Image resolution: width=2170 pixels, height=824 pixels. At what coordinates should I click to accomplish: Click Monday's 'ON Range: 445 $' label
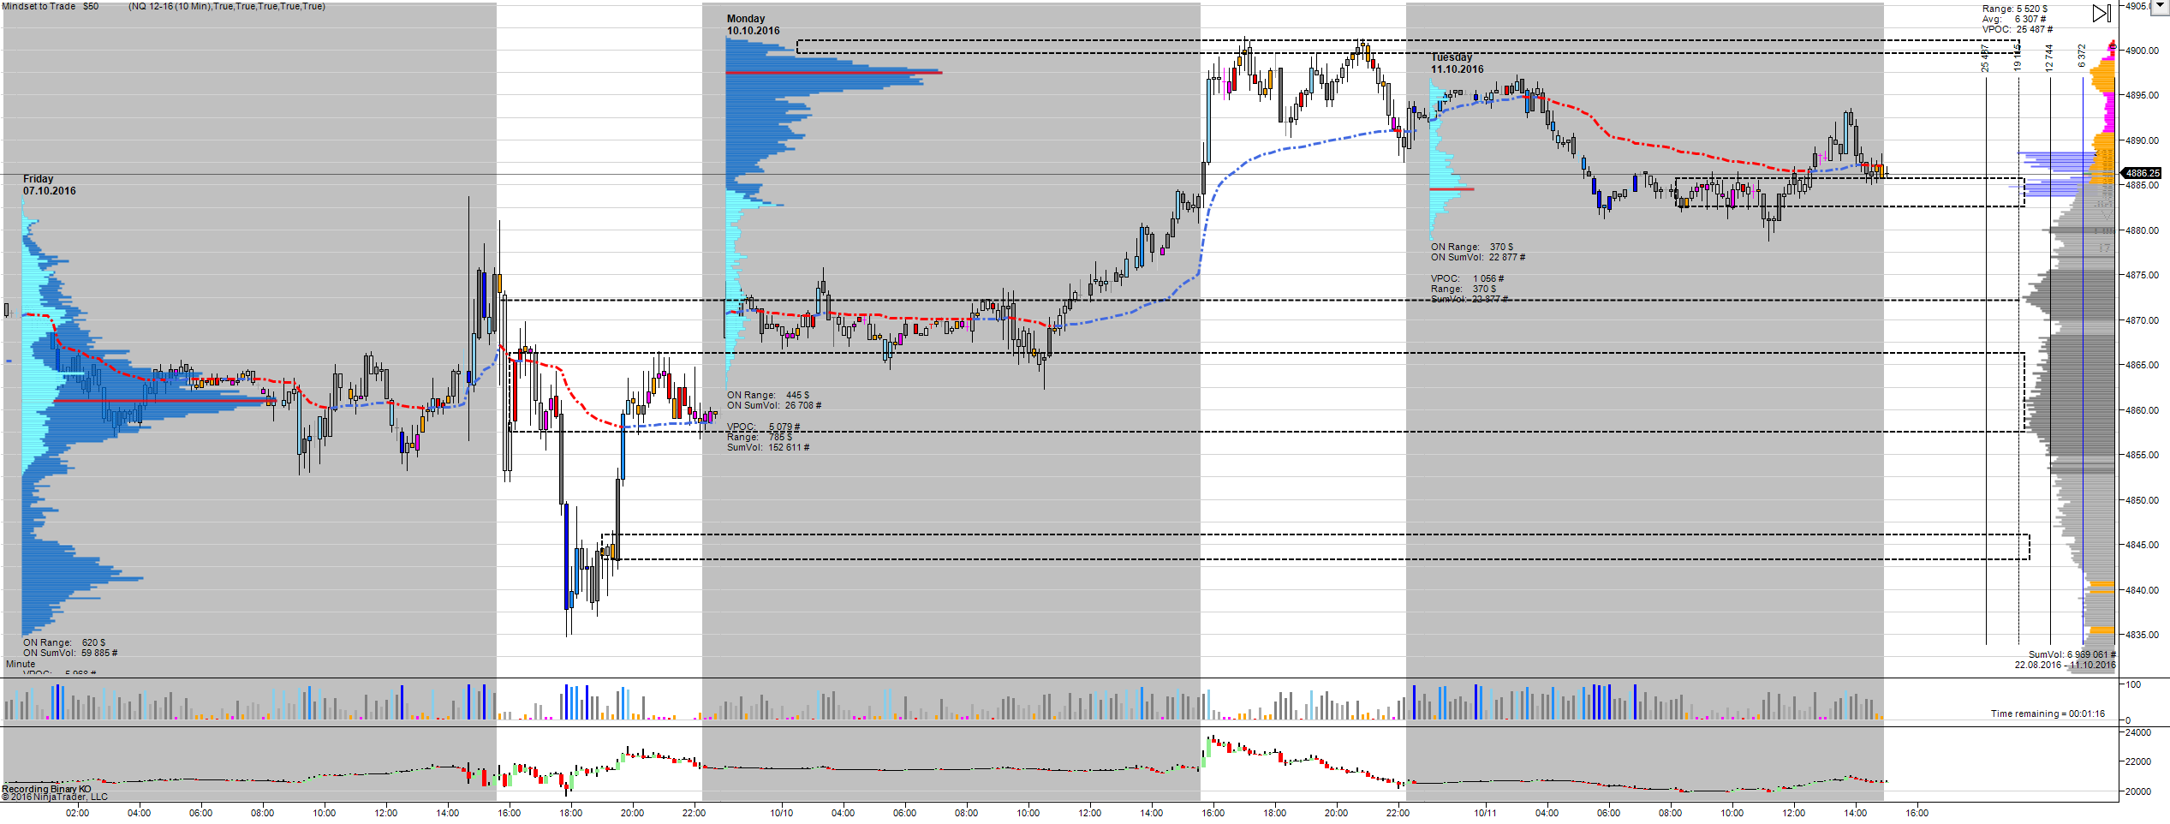(x=768, y=396)
